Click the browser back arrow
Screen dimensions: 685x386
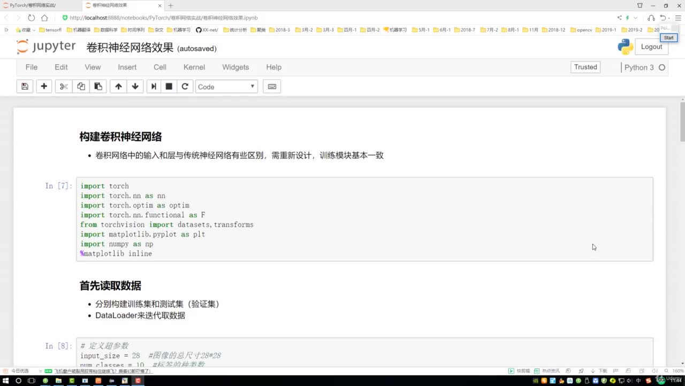coord(6,18)
